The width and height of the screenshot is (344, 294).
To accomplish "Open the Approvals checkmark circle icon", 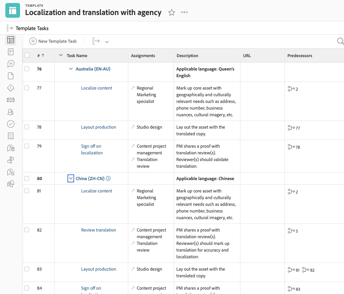I will (x=11, y=124).
